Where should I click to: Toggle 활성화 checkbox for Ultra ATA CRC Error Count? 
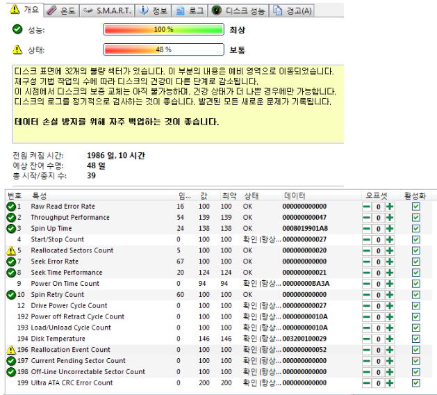pos(416,383)
